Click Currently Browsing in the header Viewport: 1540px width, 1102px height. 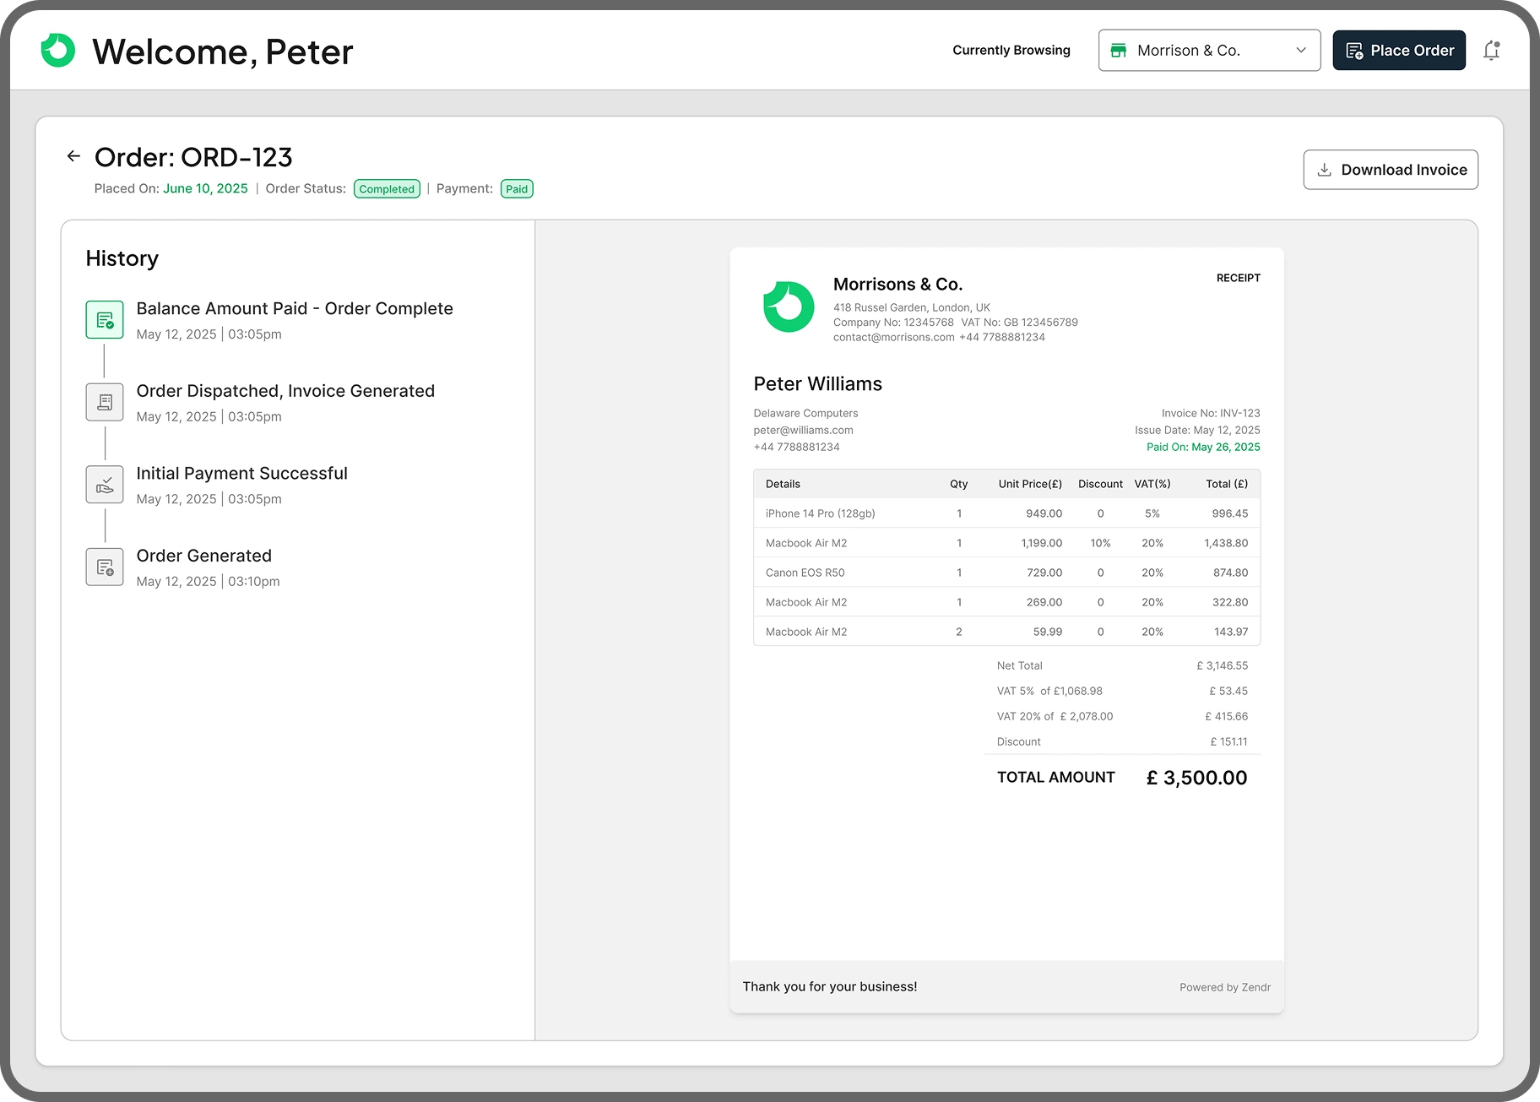(1011, 50)
